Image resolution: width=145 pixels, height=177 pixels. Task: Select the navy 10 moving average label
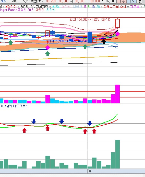(93, 7)
